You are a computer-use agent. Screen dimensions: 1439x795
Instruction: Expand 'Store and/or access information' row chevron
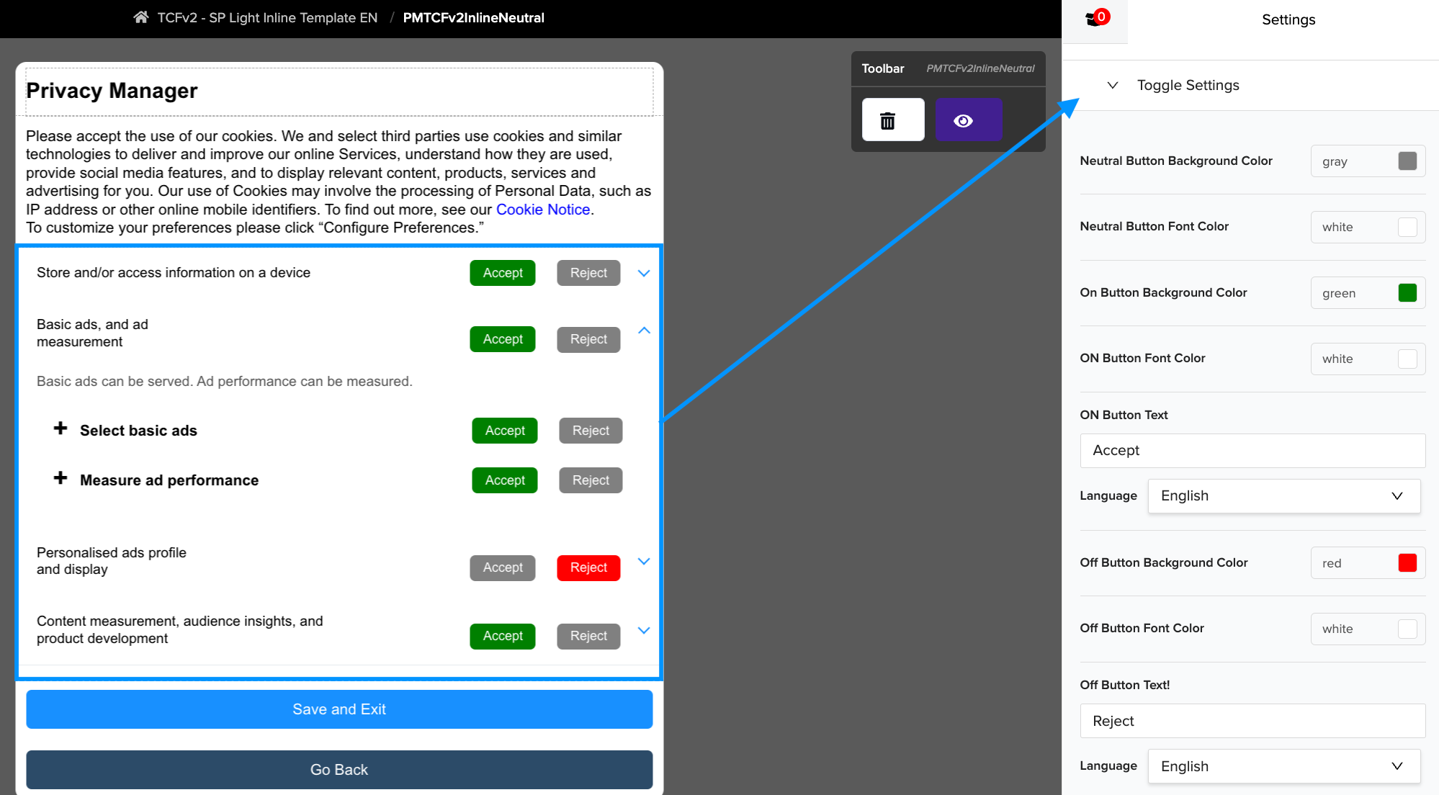pos(644,273)
